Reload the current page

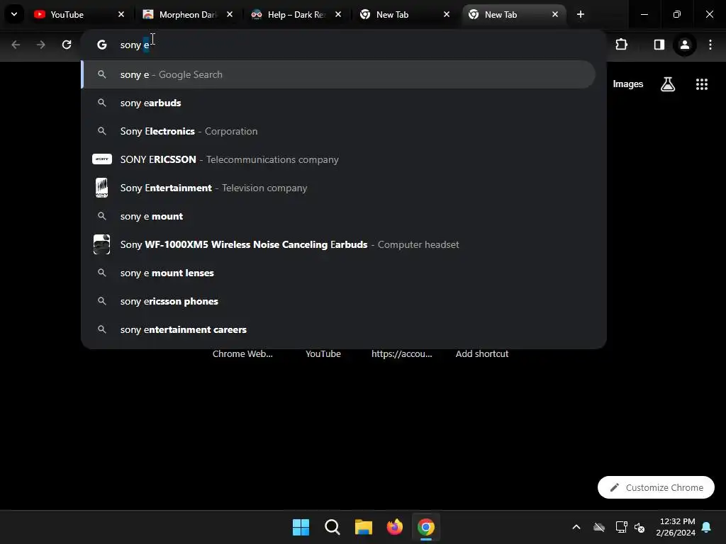coord(67,45)
